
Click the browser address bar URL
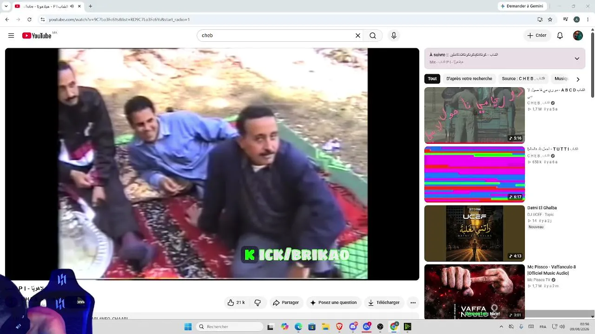(x=119, y=19)
